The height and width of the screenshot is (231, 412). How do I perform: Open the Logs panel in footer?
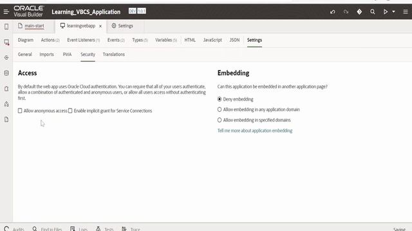tap(79, 229)
